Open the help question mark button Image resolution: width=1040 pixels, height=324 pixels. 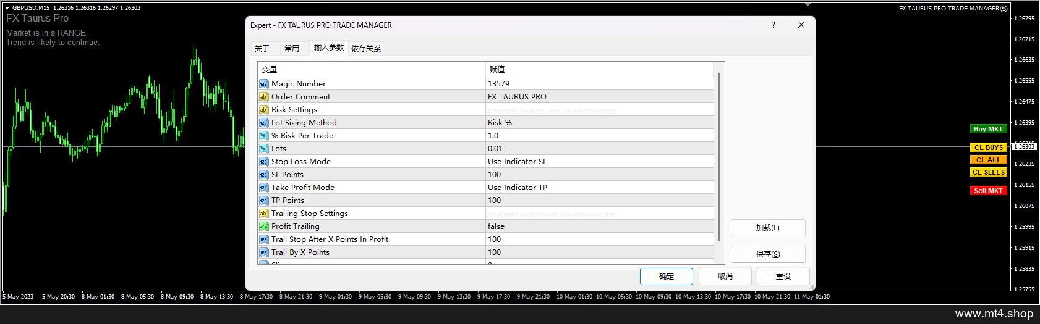(773, 25)
